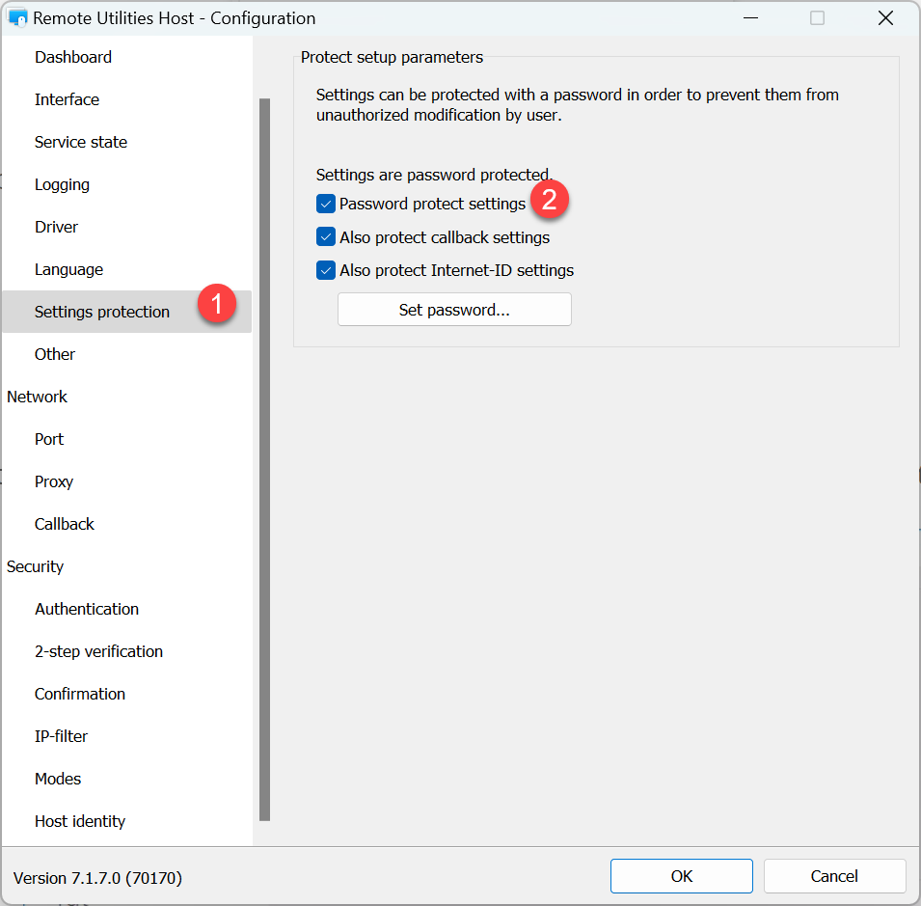Viewport: 921px width, 906px height.
Task: Open the Dashboard section
Action: pos(73,57)
